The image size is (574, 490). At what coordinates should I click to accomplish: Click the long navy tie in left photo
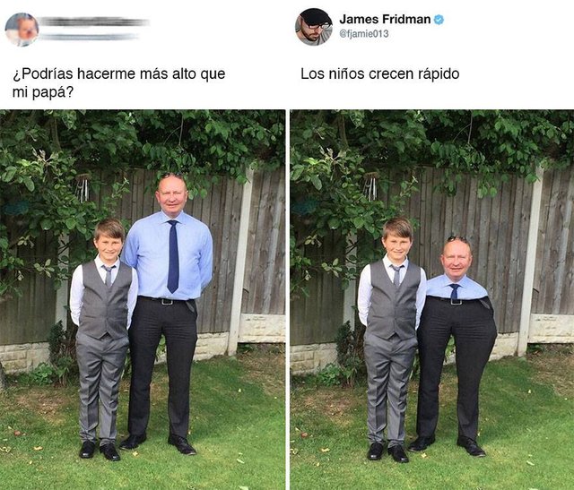point(173,256)
